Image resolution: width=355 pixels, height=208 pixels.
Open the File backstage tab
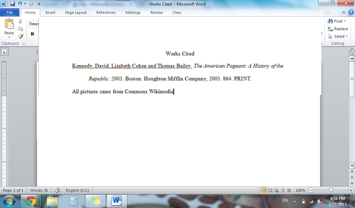tap(9, 12)
